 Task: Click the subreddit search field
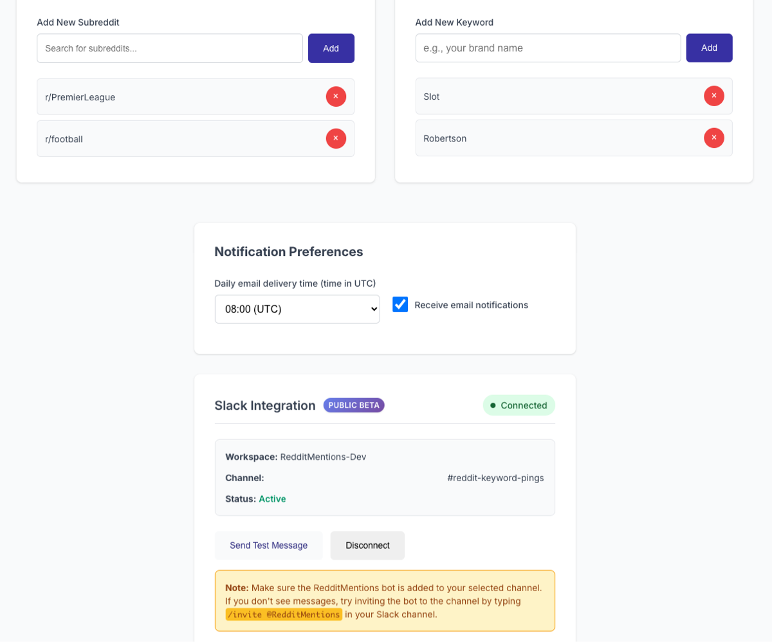(x=169, y=48)
